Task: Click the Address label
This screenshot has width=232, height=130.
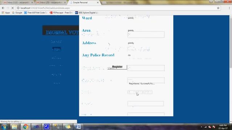Action: (89, 43)
